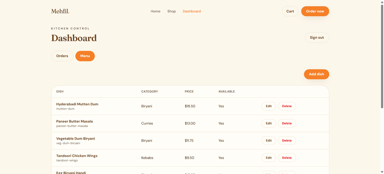Edit Paneer Butter Masala dish
The width and height of the screenshot is (384, 174).
[269, 123]
